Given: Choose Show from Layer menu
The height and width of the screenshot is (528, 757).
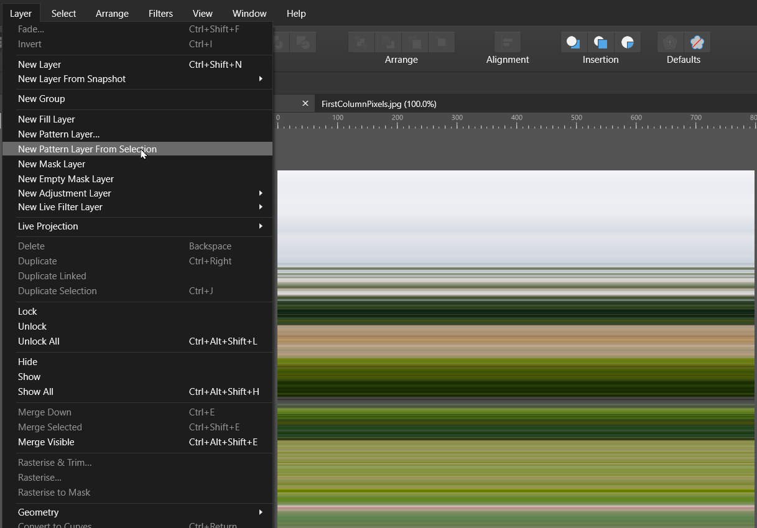Looking at the screenshot, I should point(137,377).
